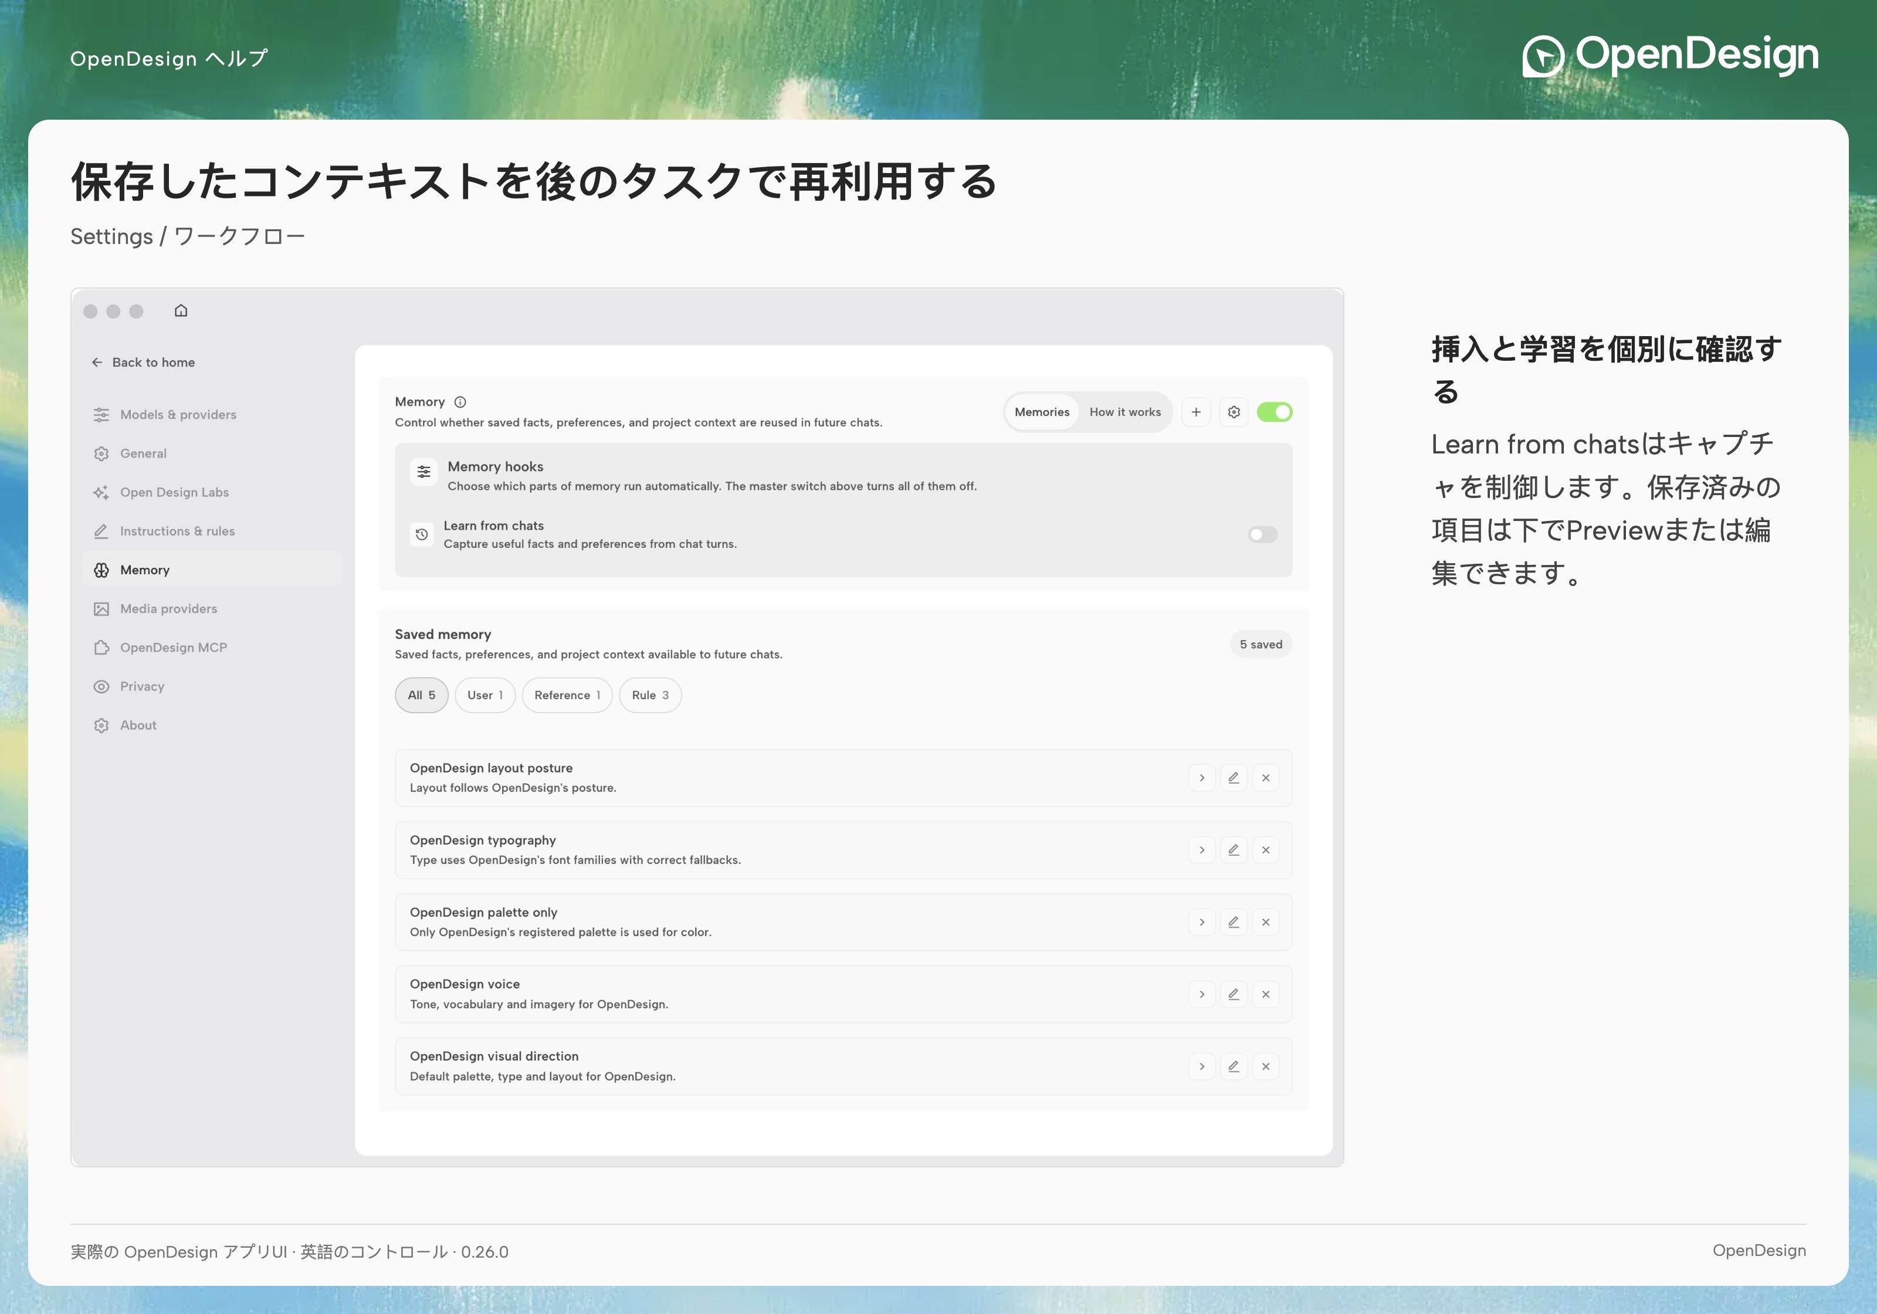Select Memory in the settings sidebar
The width and height of the screenshot is (1877, 1314).
212,570
